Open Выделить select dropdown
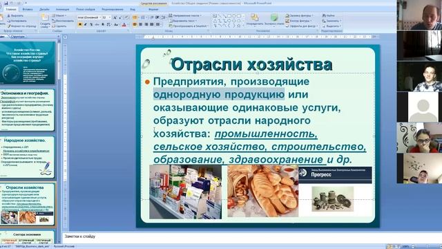 [331, 26]
